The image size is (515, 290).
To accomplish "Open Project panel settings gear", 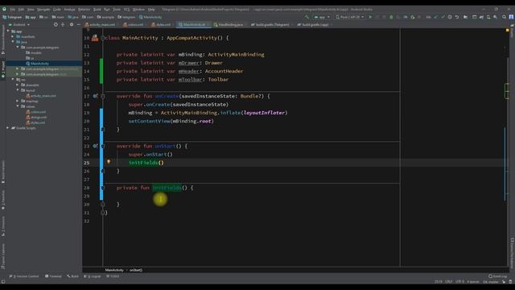I will (72, 25).
